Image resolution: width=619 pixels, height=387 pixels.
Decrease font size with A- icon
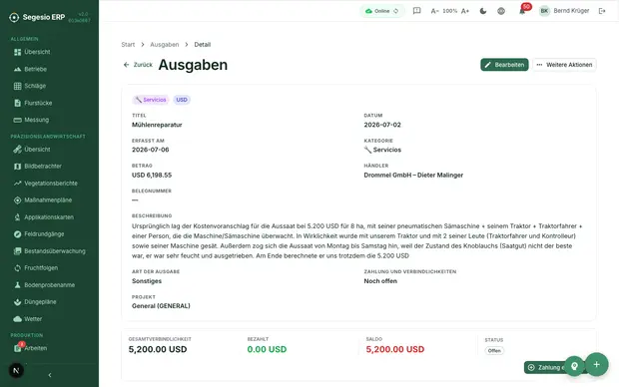click(434, 11)
